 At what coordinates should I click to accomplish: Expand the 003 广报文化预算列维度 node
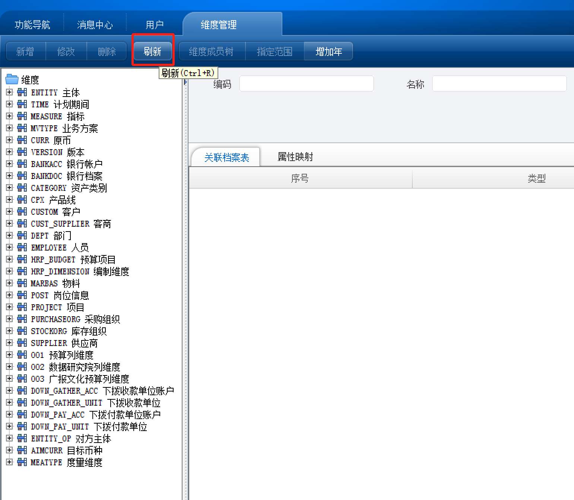tap(9, 378)
